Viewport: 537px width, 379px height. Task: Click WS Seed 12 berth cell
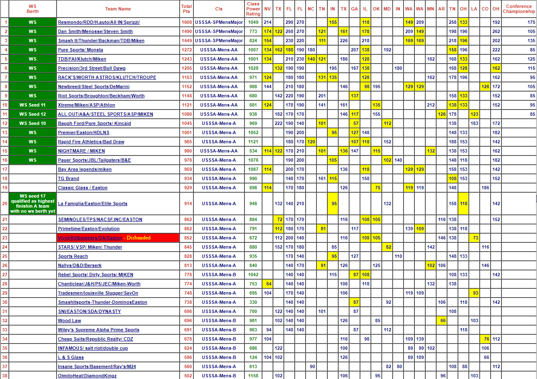[33, 114]
